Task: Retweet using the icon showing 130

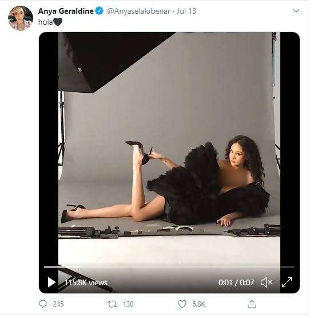Action: tap(112, 304)
